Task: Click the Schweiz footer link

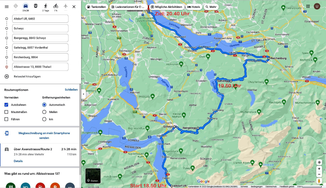Action: [x=244, y=187]
